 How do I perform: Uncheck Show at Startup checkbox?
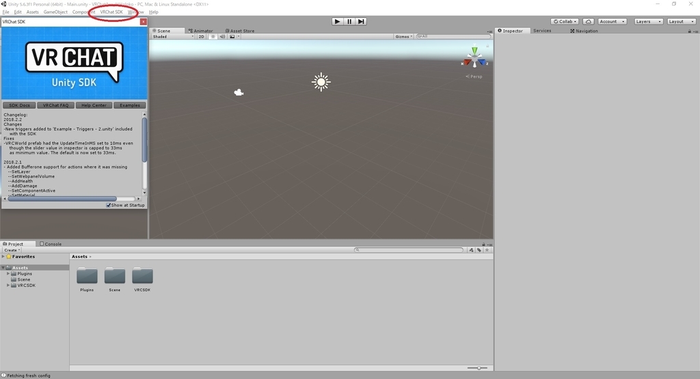click(x=109, y=205)
